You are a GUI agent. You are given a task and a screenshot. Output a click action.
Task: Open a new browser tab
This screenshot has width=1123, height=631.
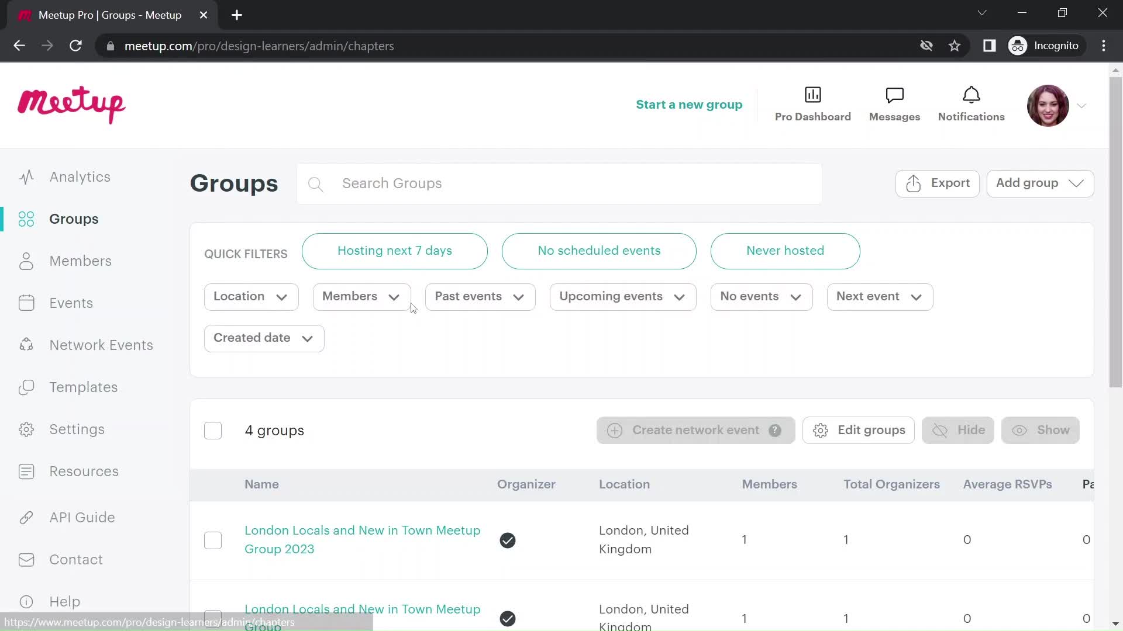[237, 15]
